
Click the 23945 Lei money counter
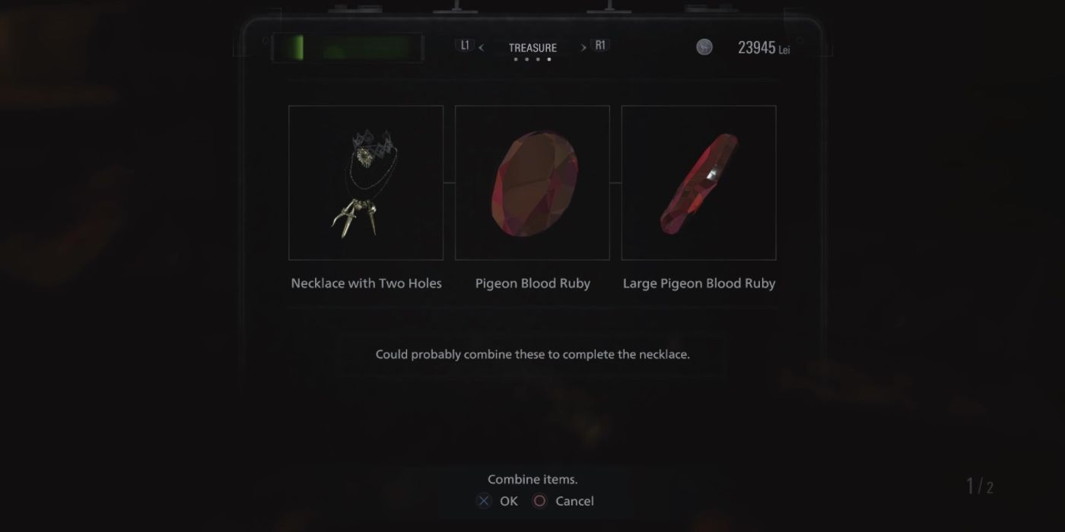tap(764, 48)
